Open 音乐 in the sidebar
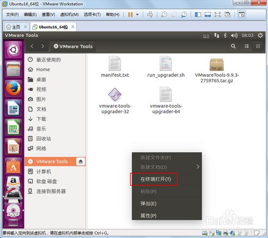The image size is (268, 238). coord(55,129)
